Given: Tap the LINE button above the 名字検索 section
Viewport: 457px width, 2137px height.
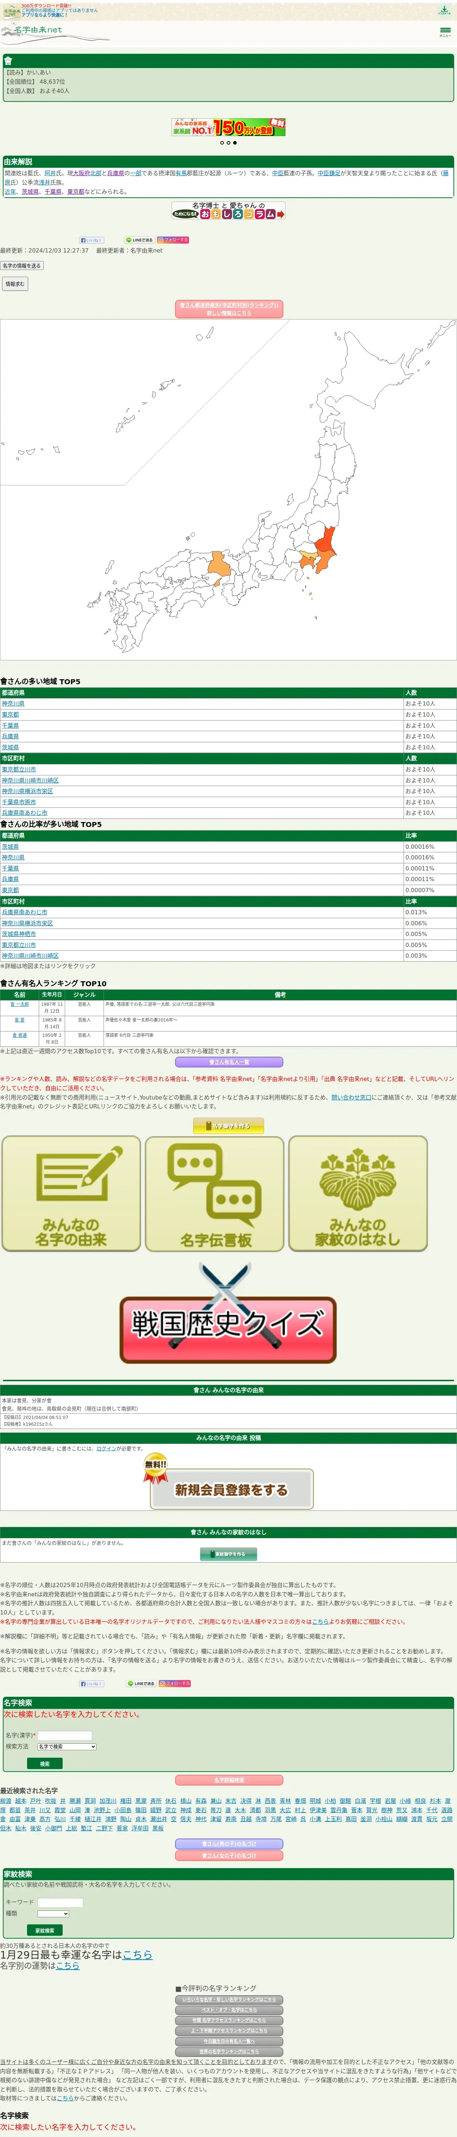Looking at the screenshot, I should point(141,1683).
